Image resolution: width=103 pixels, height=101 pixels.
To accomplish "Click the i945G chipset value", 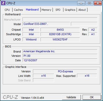I will point(60,30).
